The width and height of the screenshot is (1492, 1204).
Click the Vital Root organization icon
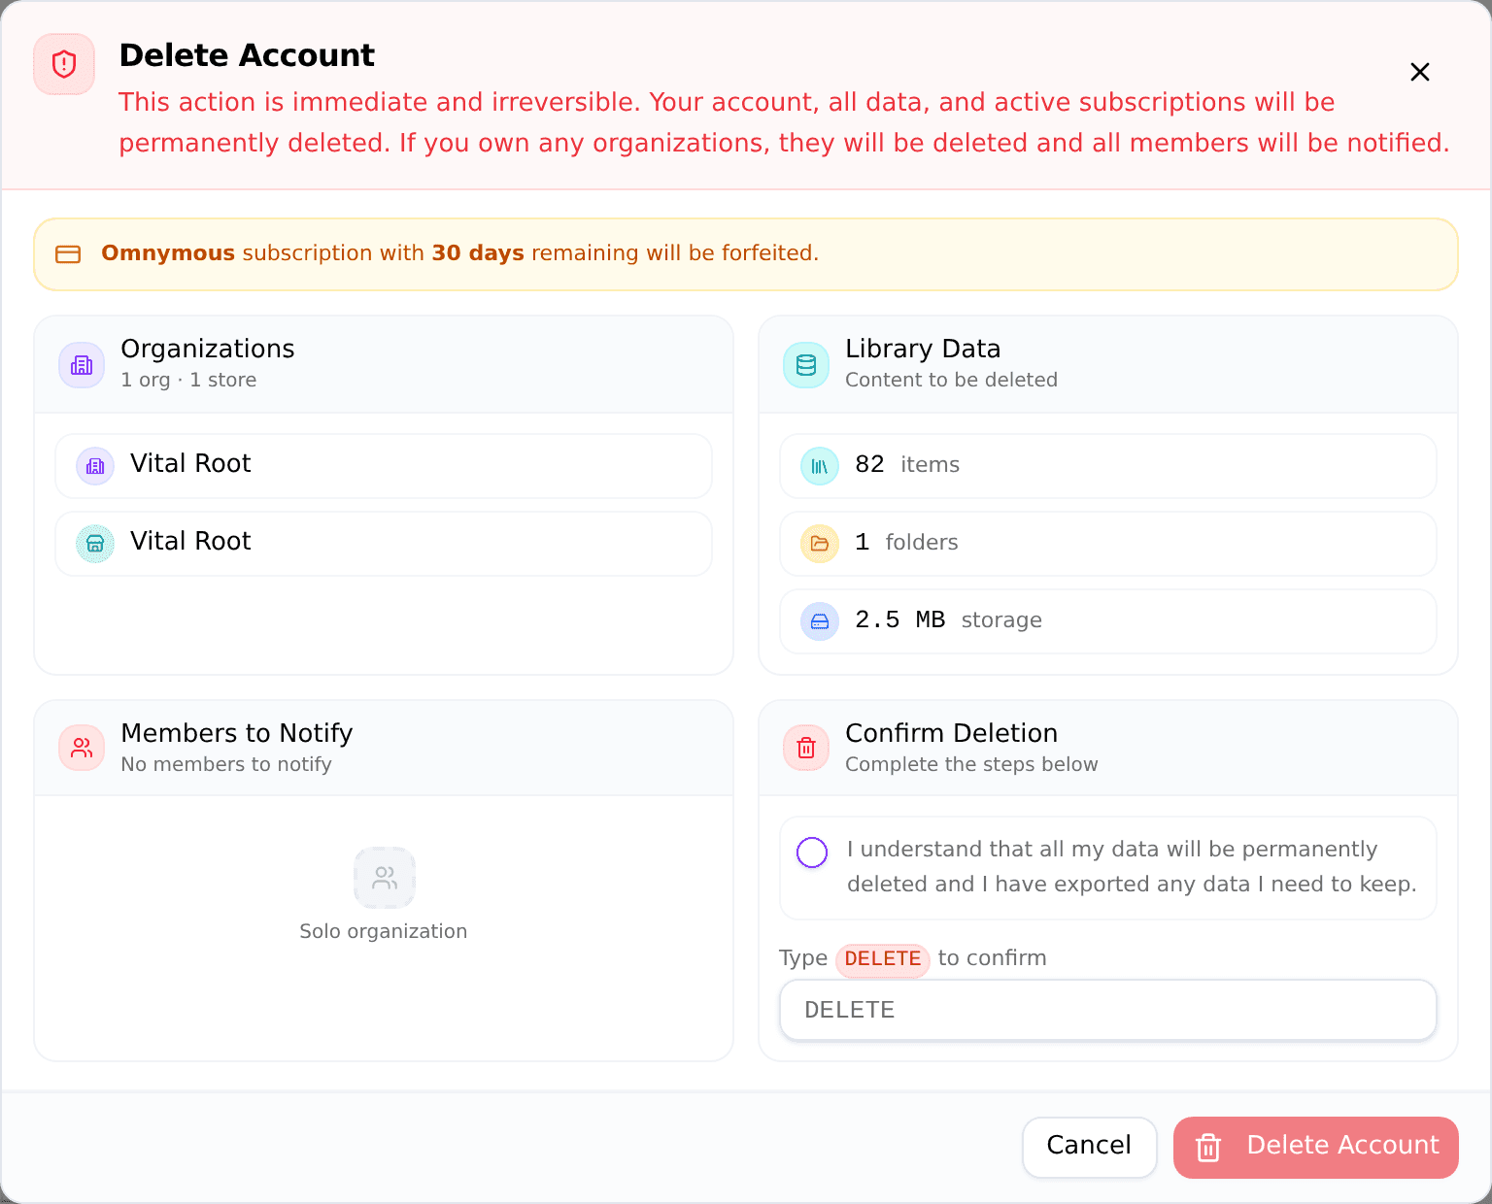[x=95, y=466]
